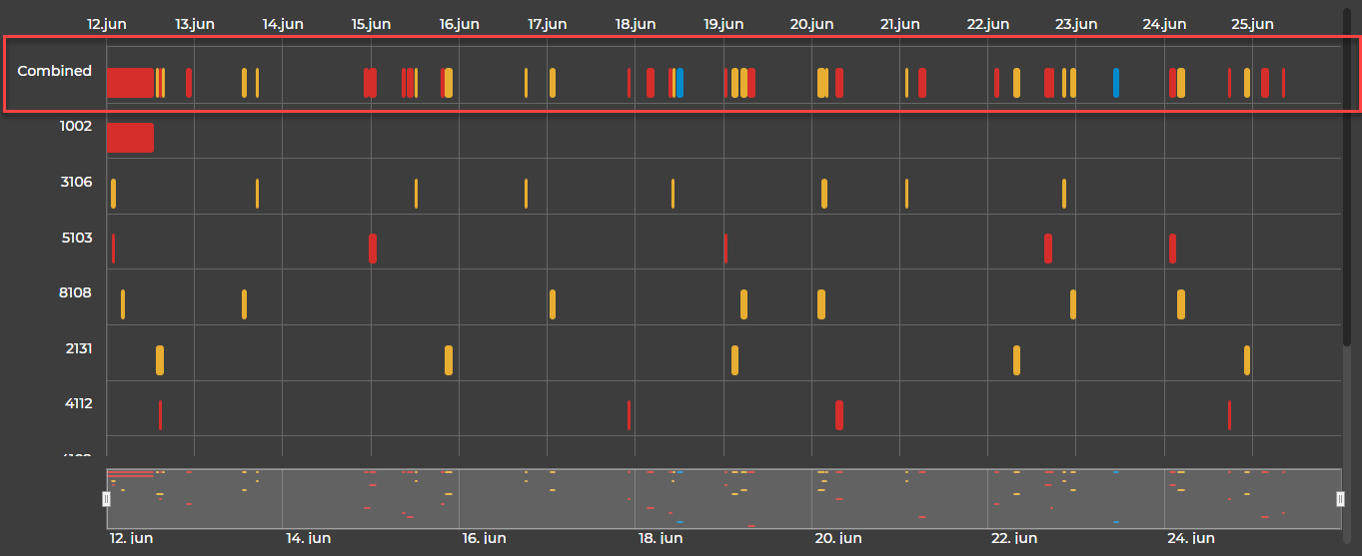Image resolution: width=1362 pixels, height=556 pixels.
Task: Click navigator axis label 12. jun
Action: tap(131, 539)
